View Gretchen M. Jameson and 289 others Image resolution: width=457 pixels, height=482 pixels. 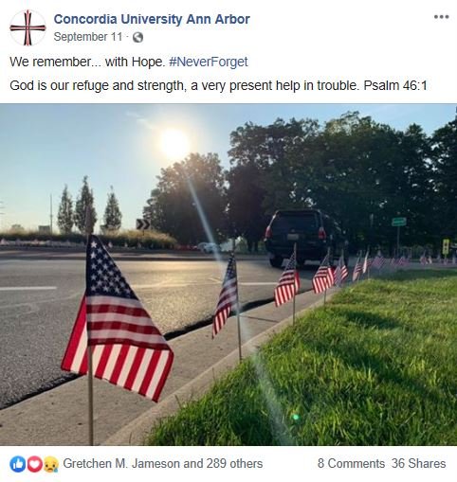tap(163, 463)
